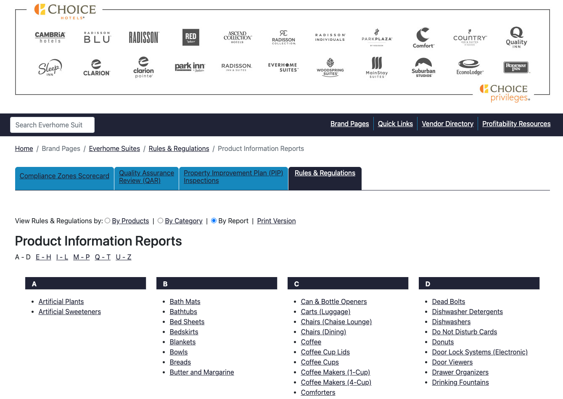The image size is (563, 399).
Task: Open the Rodeway Inn logo
Action: tap(516, 67)
